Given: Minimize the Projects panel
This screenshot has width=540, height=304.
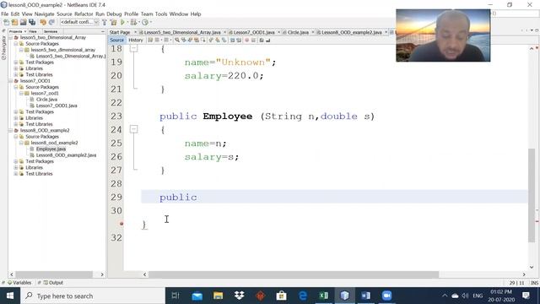Looking at the screenshot, I should coord(103,31).
